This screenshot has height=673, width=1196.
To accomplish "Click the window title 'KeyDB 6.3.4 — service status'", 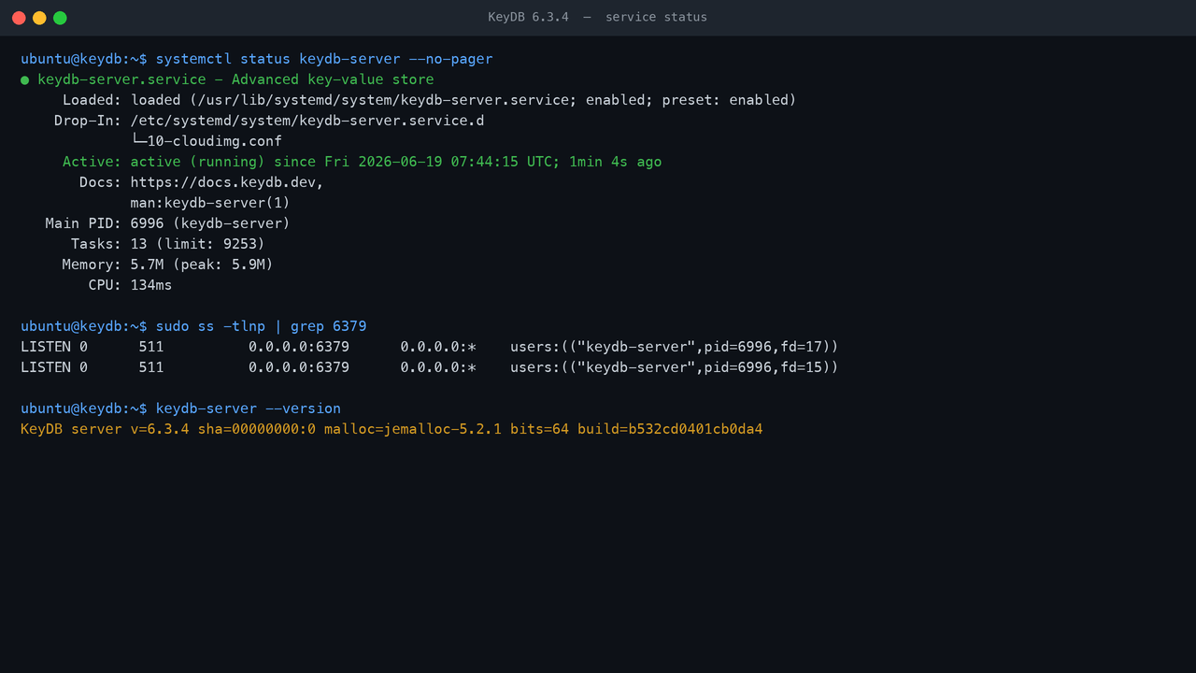I will [x=598, y=17].
